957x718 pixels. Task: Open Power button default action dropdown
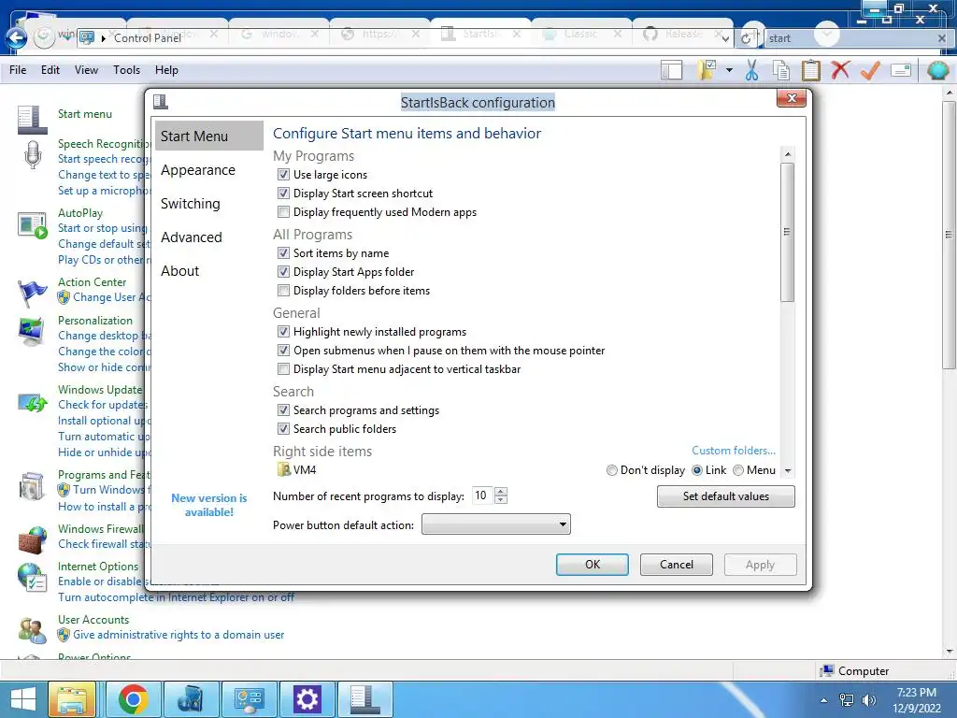pos(495,524)
